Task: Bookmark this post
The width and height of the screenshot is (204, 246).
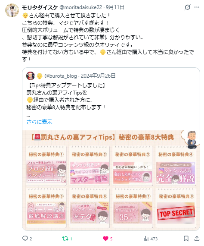Action: tap(186, 239)
